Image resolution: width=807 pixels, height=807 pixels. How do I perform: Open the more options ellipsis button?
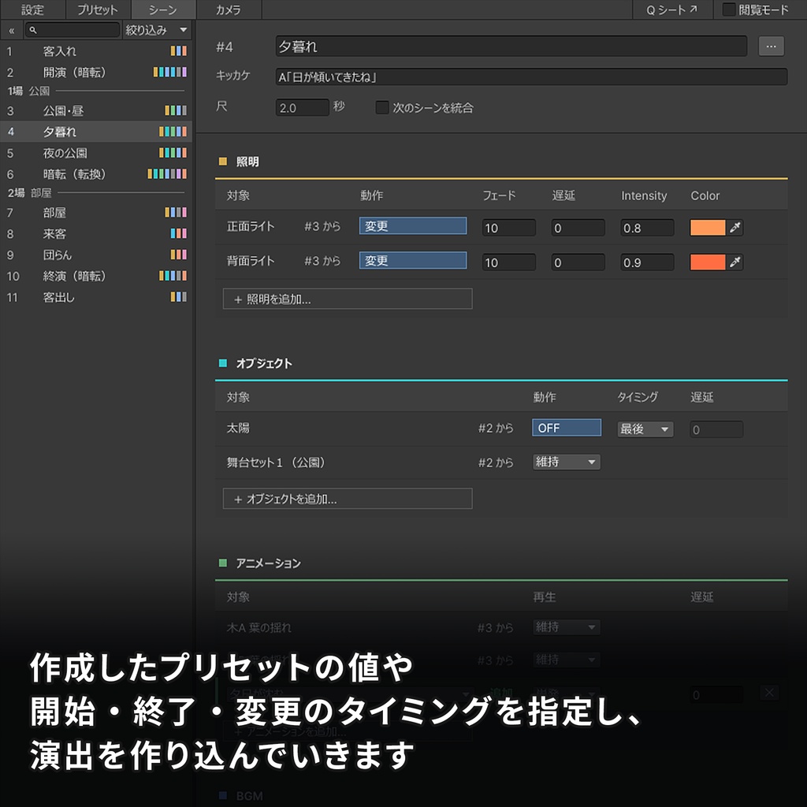771,46
